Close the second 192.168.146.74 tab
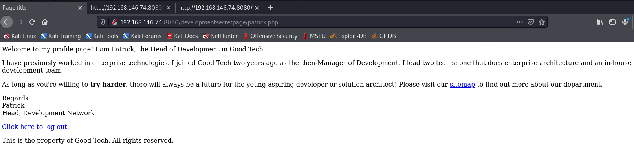This screenshot has height=156, width=634. coord(169,8)
